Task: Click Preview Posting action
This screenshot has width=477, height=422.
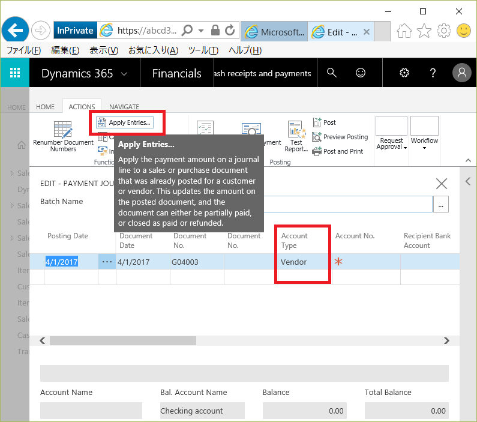Action: [x=340, y=137]
